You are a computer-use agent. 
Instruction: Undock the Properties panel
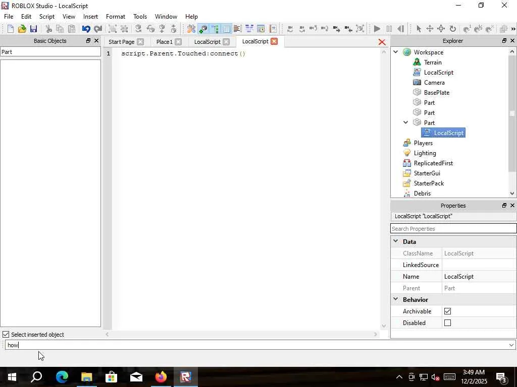(x=504, y=205)
